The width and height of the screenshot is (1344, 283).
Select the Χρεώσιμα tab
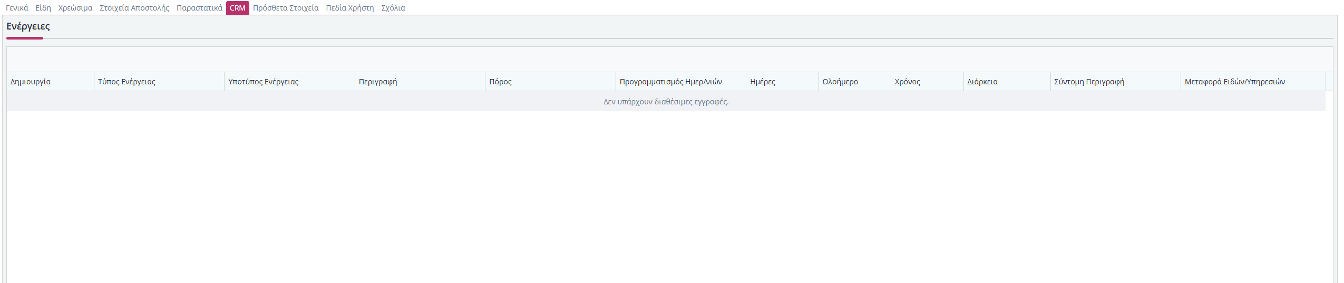[75, 8]
